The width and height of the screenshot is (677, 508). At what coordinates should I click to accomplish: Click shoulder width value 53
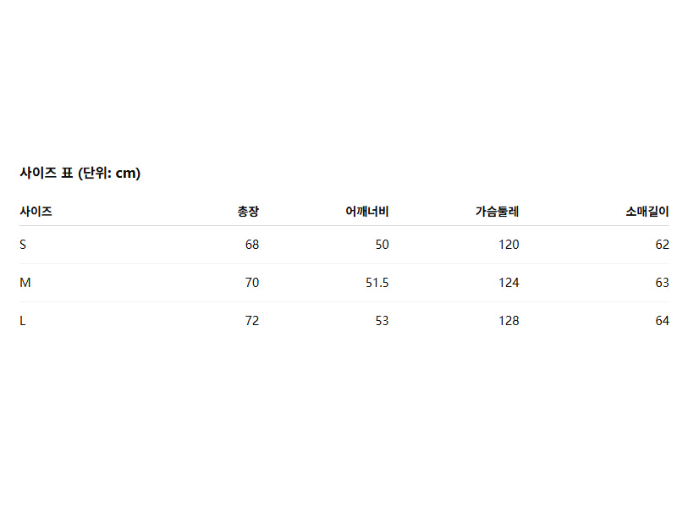pos(382,321)
